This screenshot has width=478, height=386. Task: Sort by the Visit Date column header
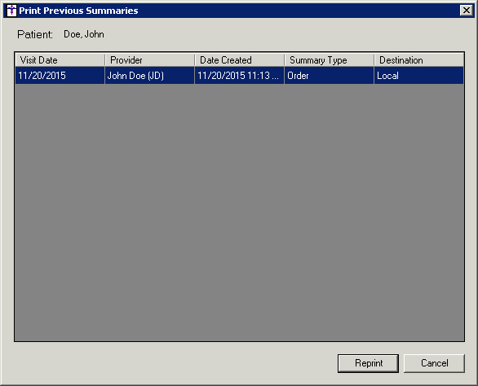tap(60, 60)
